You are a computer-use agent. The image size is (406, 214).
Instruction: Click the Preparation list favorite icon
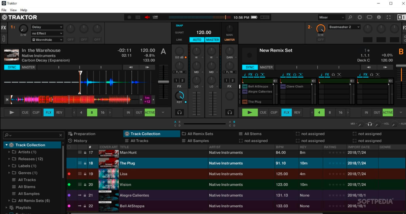click(70, 134)
